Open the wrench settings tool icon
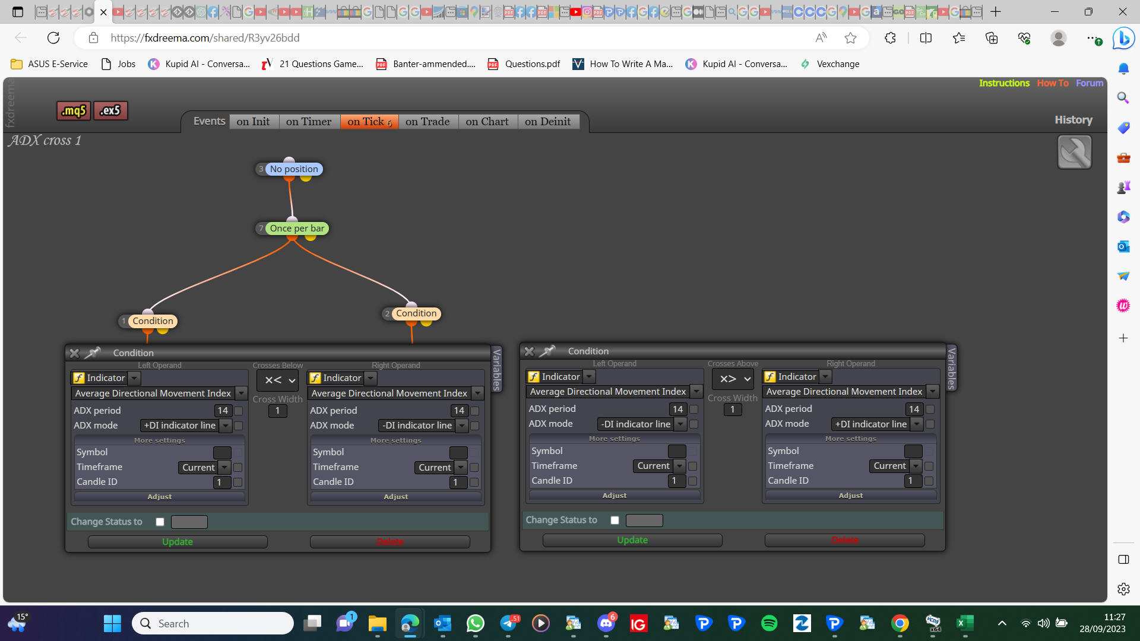The image size is (1140, 641). (x=1074, y=152)
